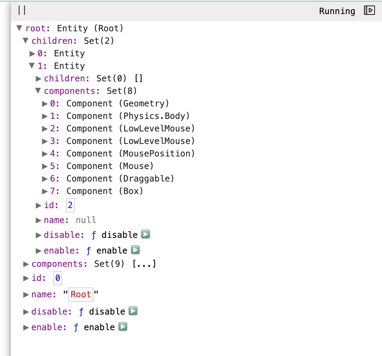Image resolution: width=382 pixels, height=356 pixels.
Task: Click the Running status label
Action: click(x=337, y=11)
